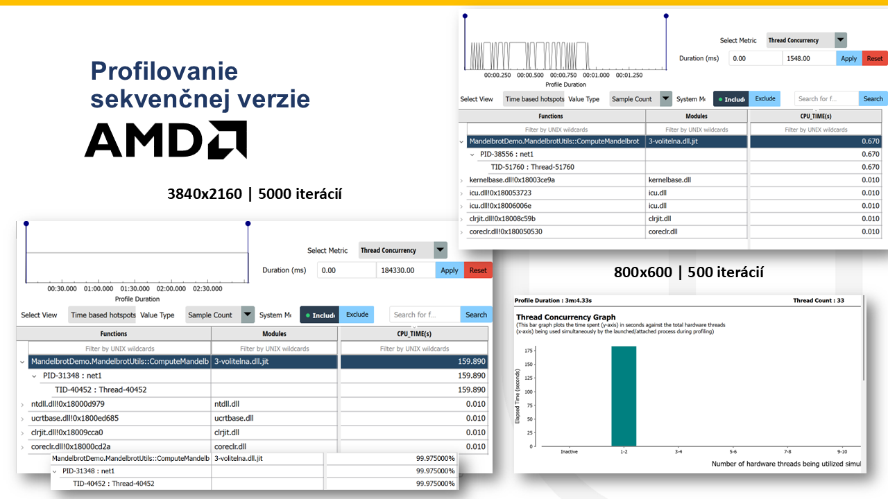Click the duration end field showing 184330.00
The width and height of the screenshot is (888, 499).
[x=406, y=270]
